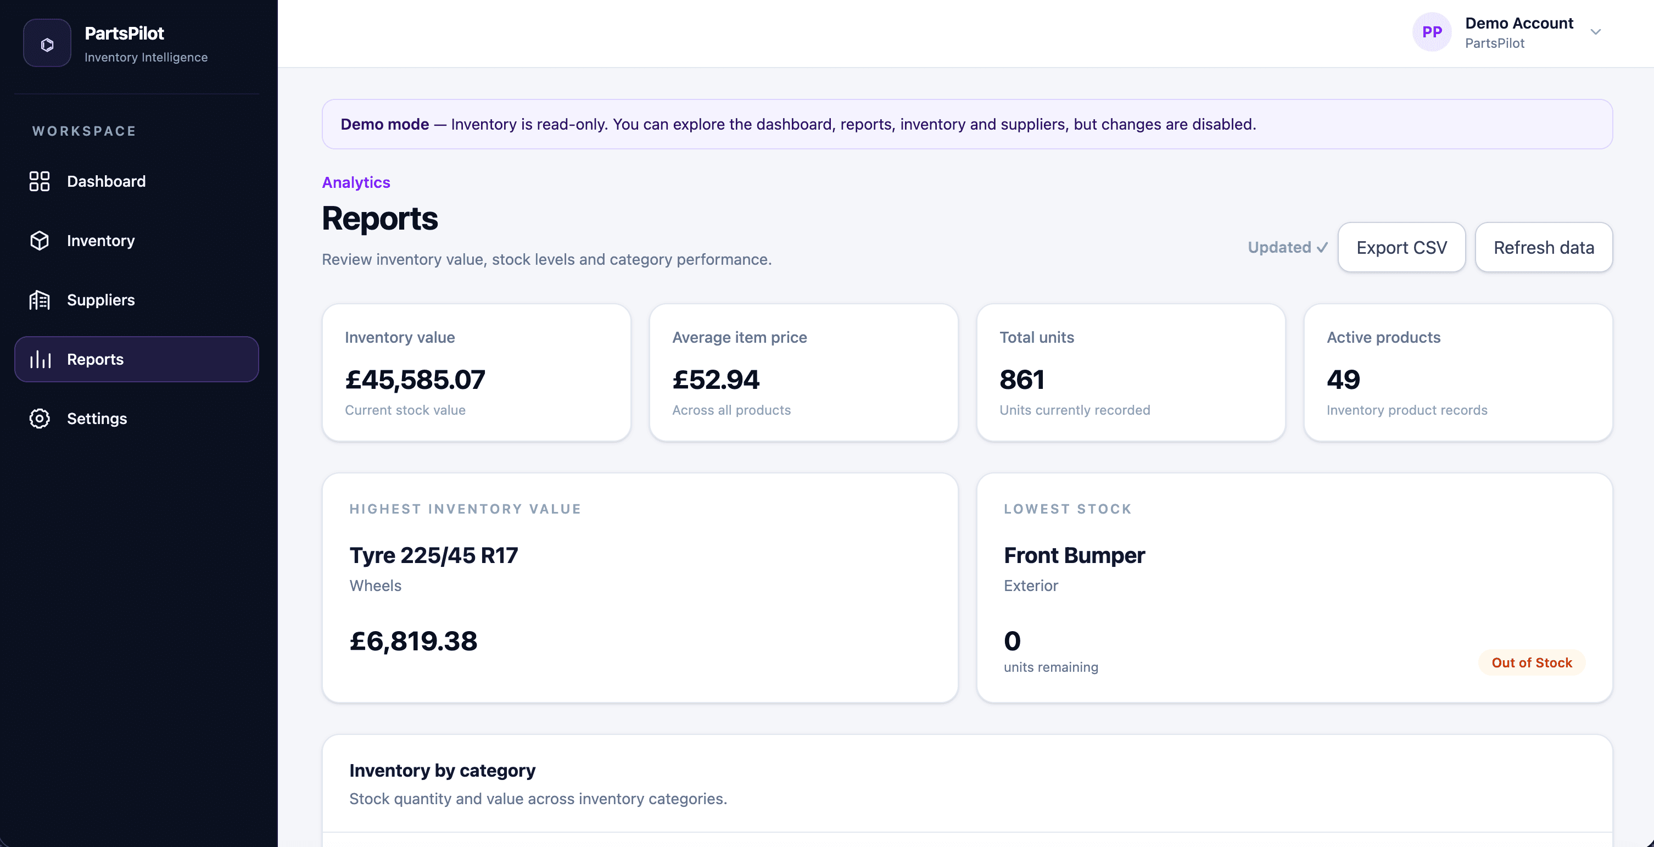The image size is (1654, 847).
Task: Open the Inventory menu item
Action: coord(137,241)
